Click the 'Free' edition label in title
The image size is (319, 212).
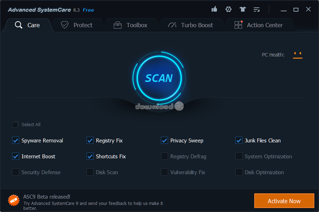coord(88,10)
